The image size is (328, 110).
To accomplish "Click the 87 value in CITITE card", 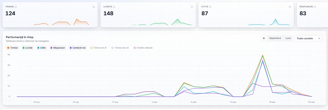I will (205, 14).
